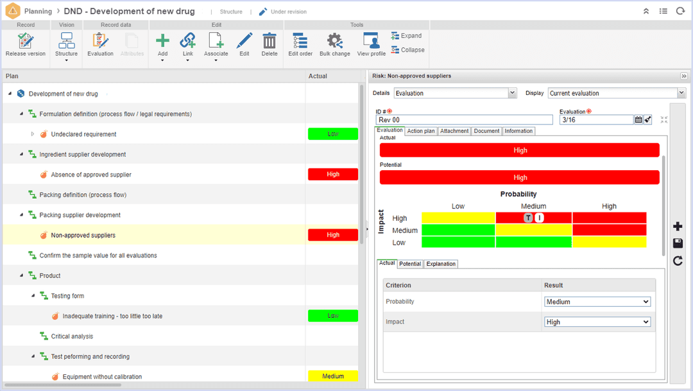Click Expand in the Tools group
This screenshot has width=693, height=391.
point(406,36)
